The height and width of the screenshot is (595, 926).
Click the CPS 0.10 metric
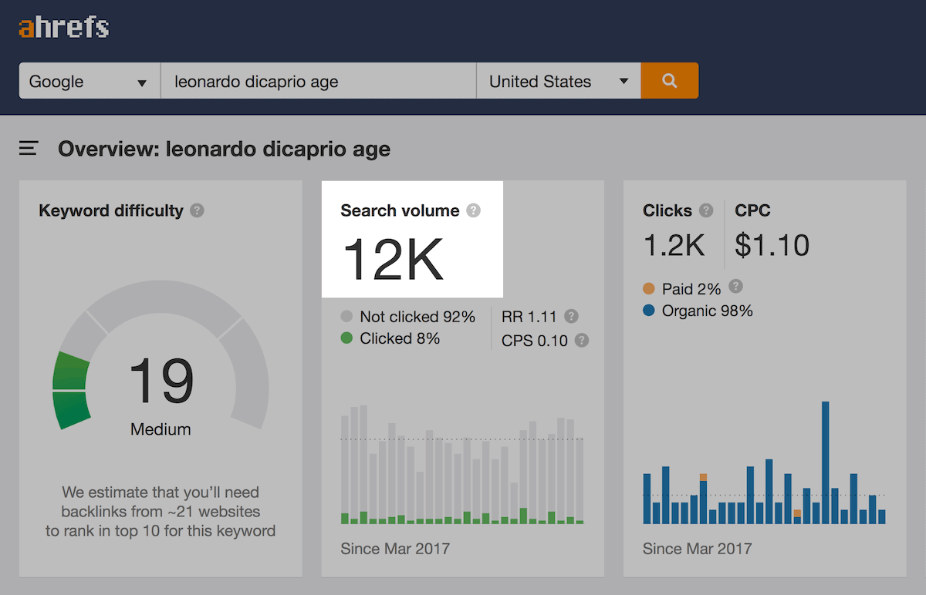(535, 340)
